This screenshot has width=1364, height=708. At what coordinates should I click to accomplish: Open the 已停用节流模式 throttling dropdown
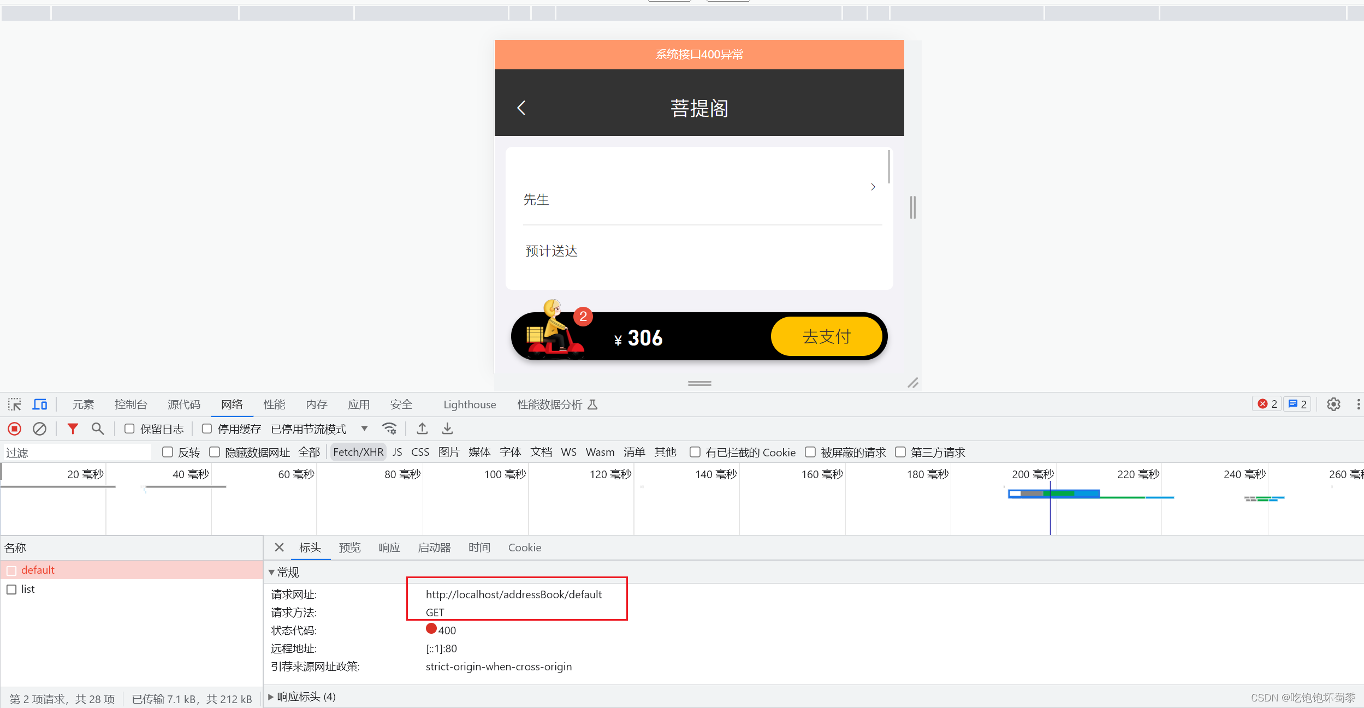pos(364,429)
